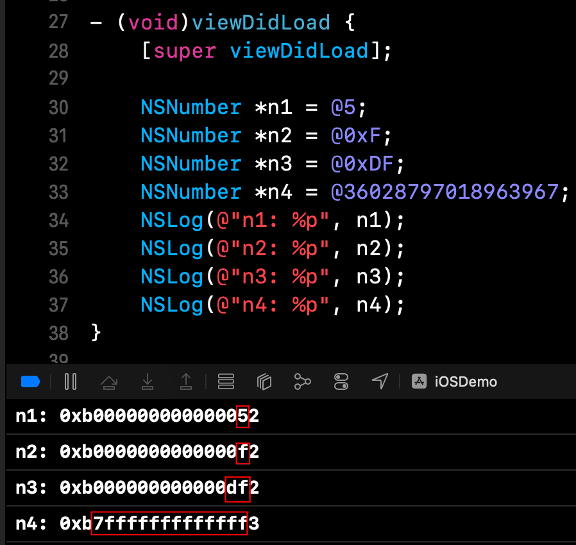
Task: Select the n1 console output line
Action: [x=137, y=417]
